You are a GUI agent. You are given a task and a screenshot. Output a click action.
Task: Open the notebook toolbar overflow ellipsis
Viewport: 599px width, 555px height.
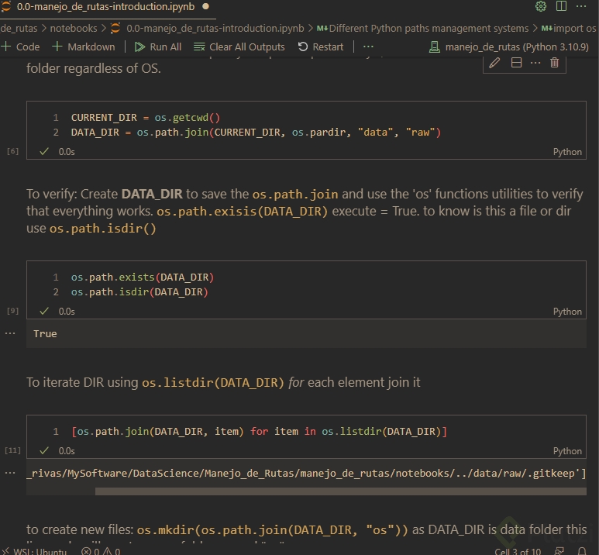[x=368, y=47]
